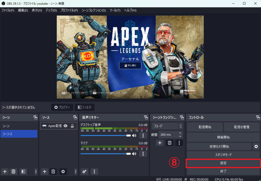The height and width of the screenshot is (181, 261).
Task: Open the audio mixer dock three-dot menu
Action: (x=94, y=172)
